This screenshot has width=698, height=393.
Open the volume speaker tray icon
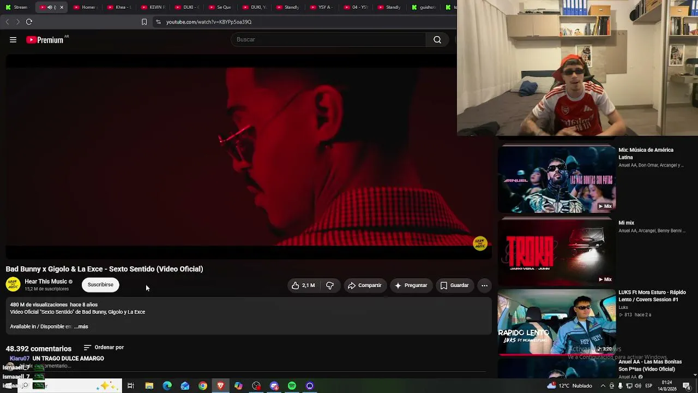point(638,386)
